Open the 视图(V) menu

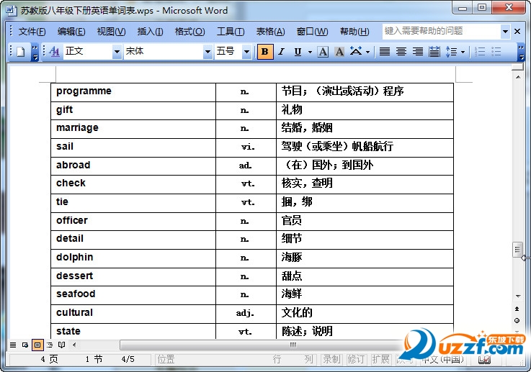pyautogui.click(x=111, y=32)
